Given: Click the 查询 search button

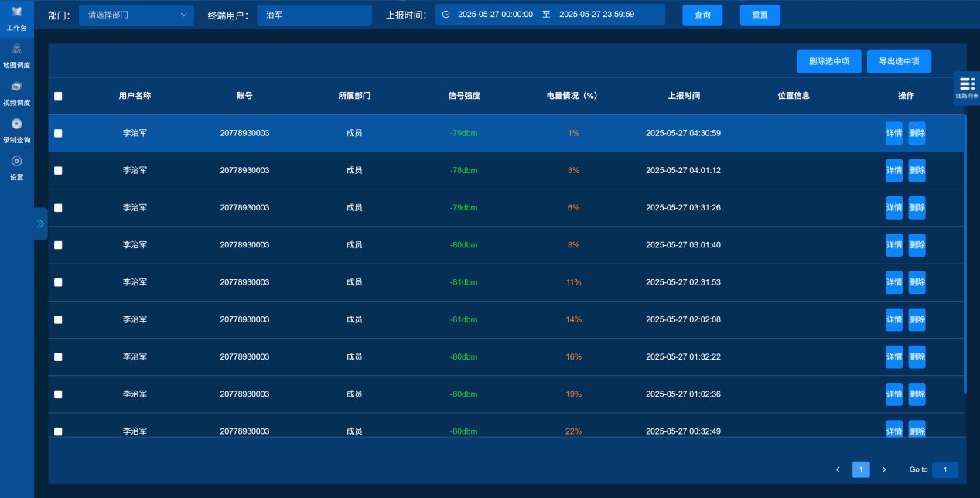Looking at the screenshot, I should (702, 15).
